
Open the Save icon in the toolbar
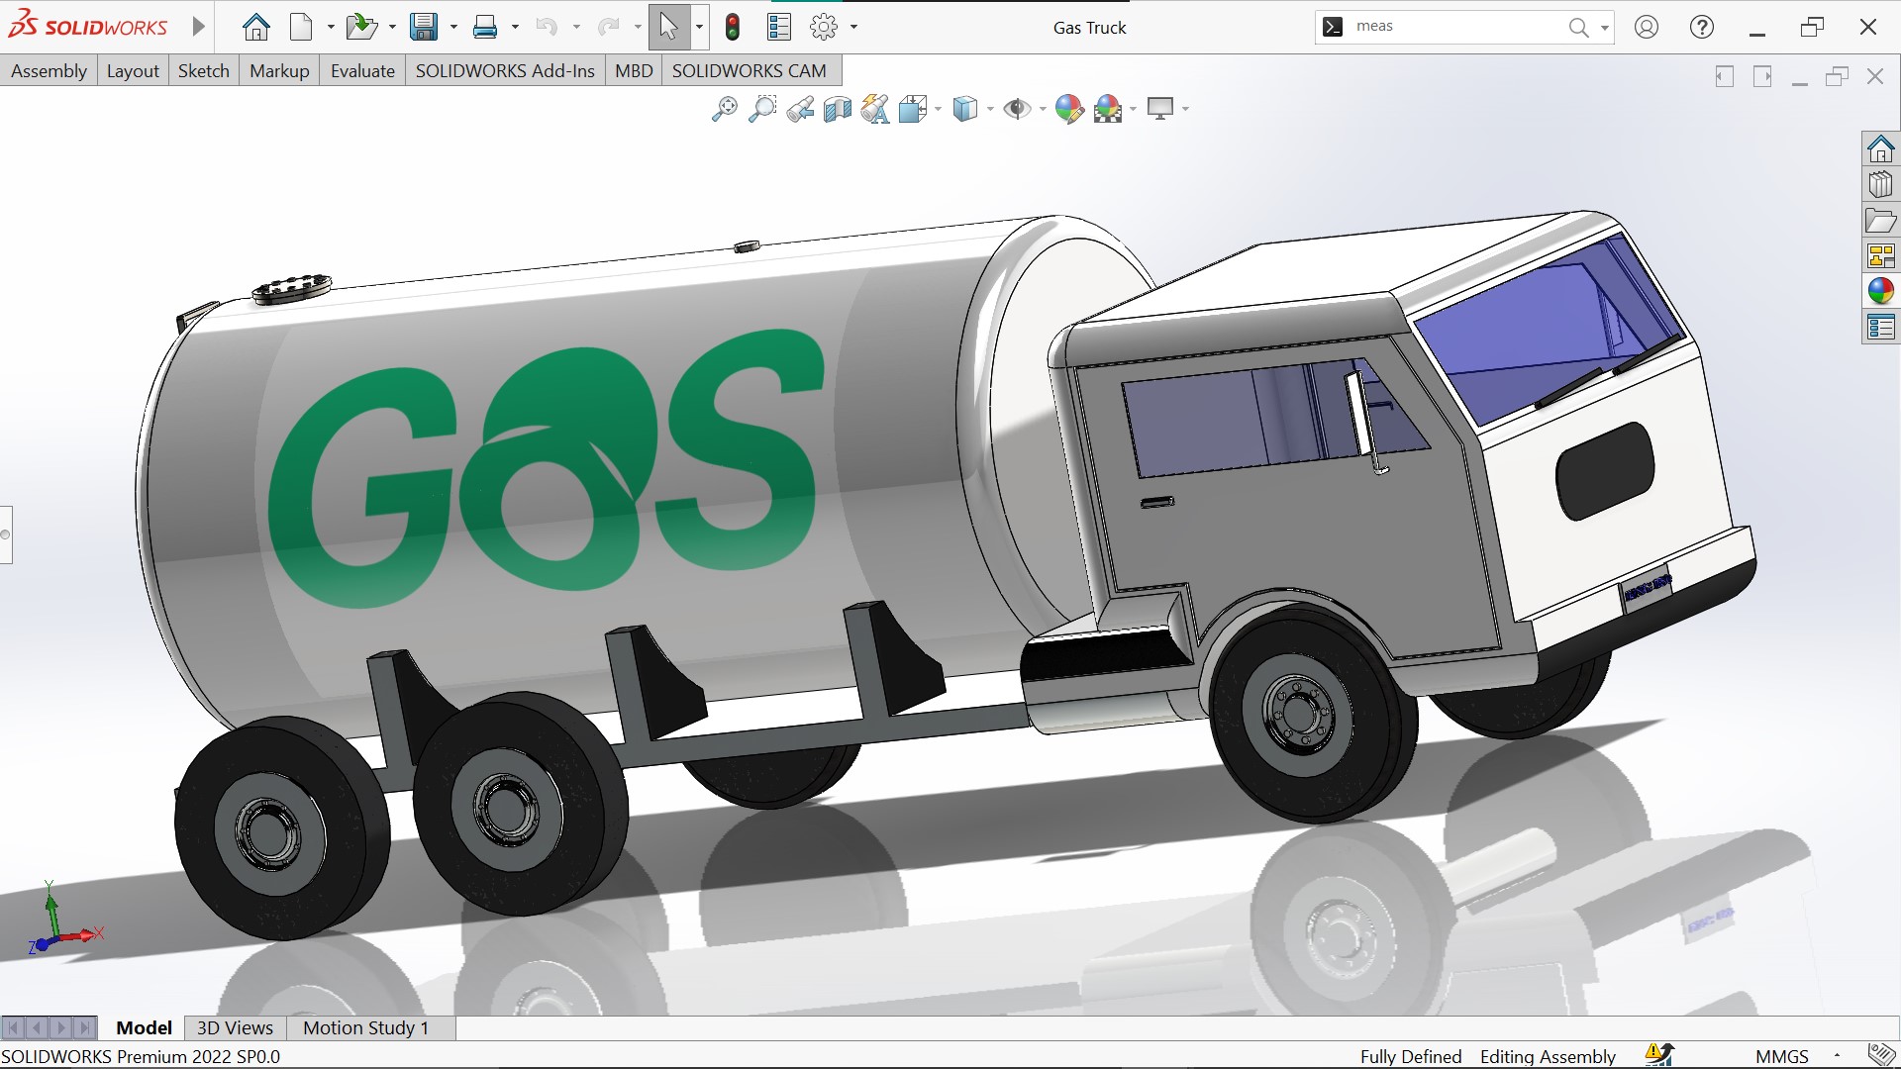coord(424,28)
